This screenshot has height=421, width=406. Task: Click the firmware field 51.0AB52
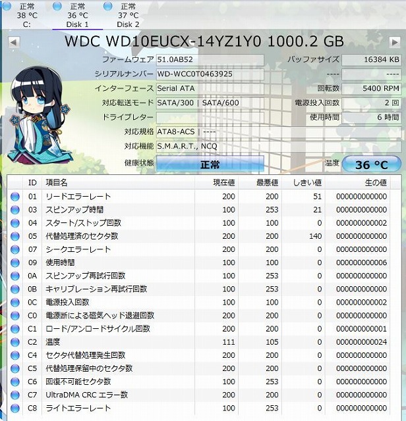210,60
